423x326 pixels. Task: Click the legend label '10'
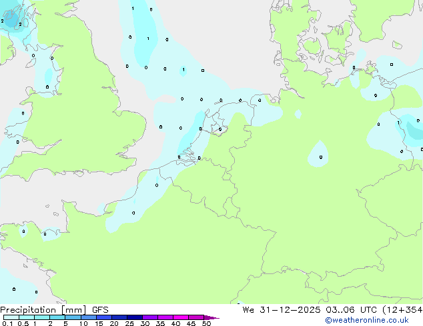[83, 323]
